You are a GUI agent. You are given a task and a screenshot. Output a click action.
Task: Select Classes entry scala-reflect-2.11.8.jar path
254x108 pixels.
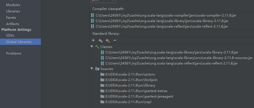pyautogui.click(x=172, y=63)
